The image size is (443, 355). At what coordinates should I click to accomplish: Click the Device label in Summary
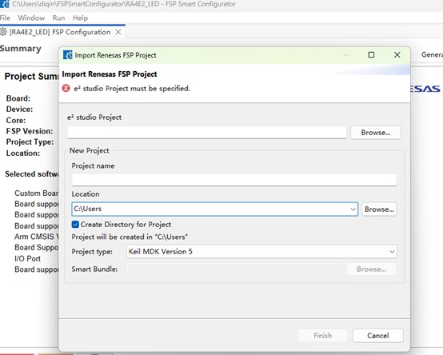(x=19, y=109)
